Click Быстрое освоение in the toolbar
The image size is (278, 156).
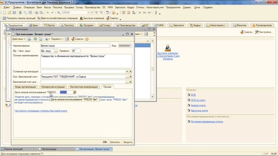tap(92, 18)
